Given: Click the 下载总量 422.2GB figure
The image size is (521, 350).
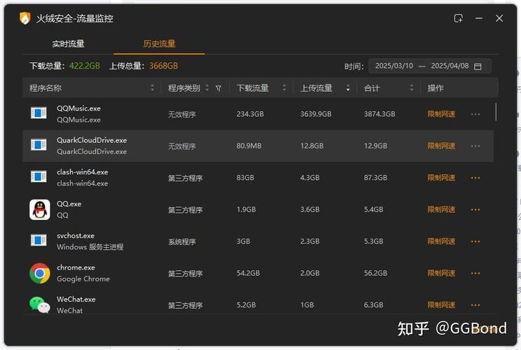Looking at the screenshot, I should (85, 66).
